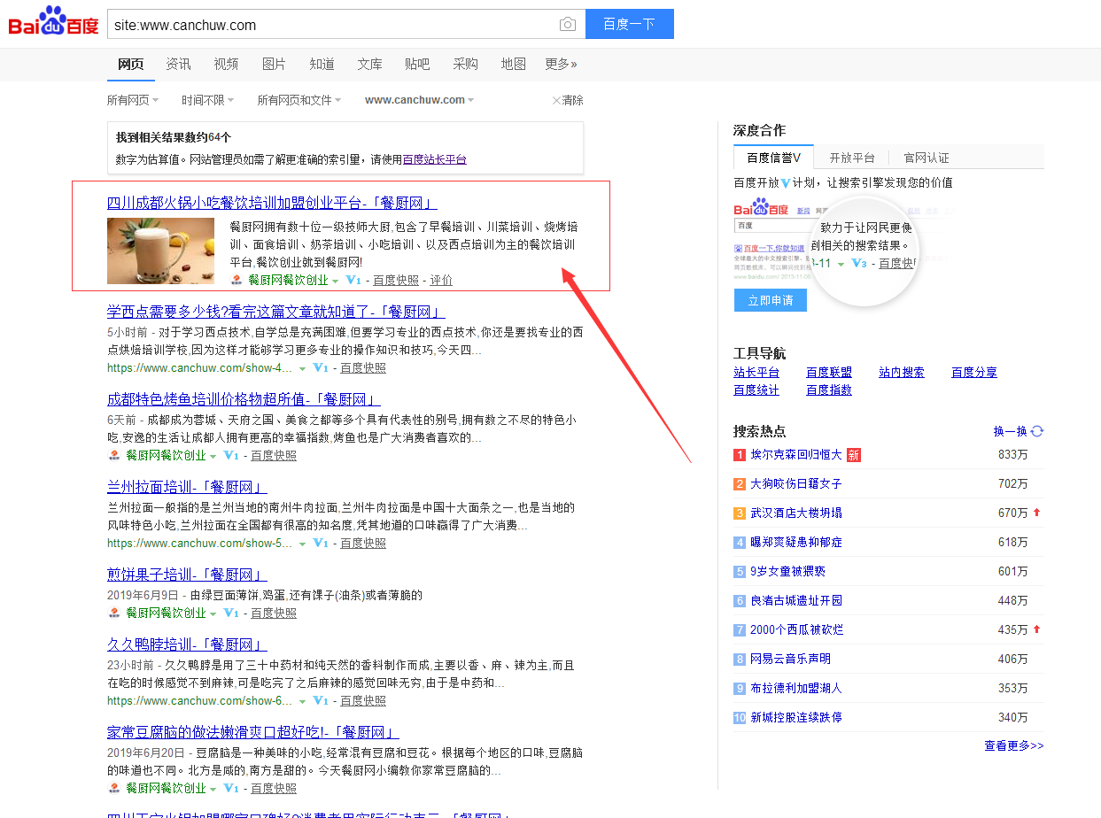Click 餐厨网 site icon under 成都特色烤鱼 result
1101x818 pixels.
coord(114,455)
